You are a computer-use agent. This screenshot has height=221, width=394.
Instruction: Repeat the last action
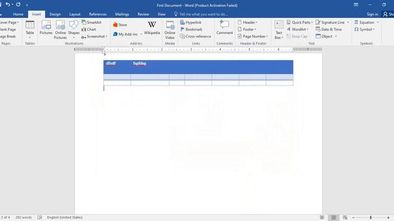[x=18, y=4]
